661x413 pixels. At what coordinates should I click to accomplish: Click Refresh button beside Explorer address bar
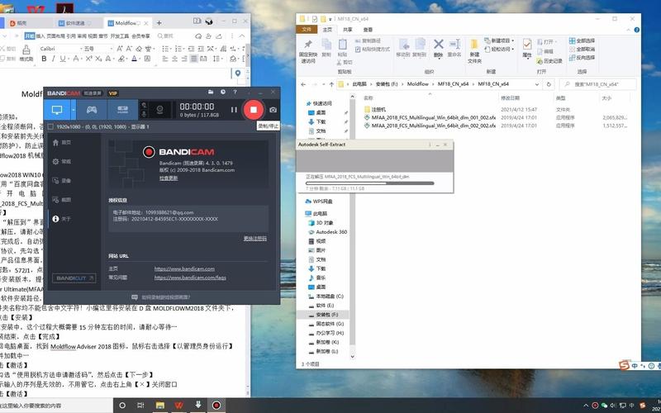549,84
